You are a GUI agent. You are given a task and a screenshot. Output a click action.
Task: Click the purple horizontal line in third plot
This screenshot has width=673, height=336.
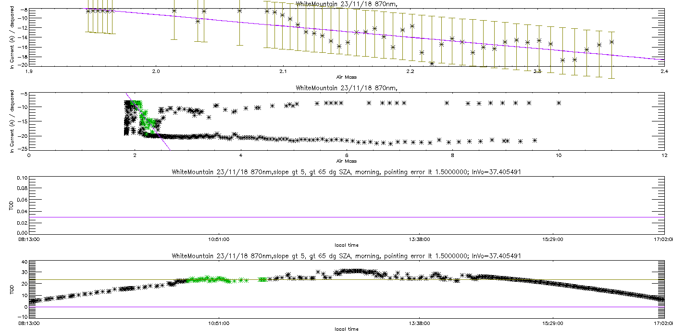point(346,217)
